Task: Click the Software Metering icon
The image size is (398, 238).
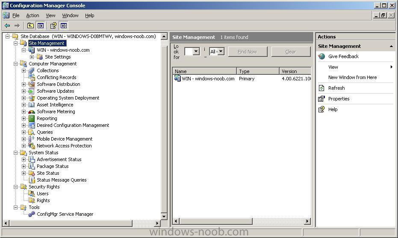Action: tap(32, 112)
